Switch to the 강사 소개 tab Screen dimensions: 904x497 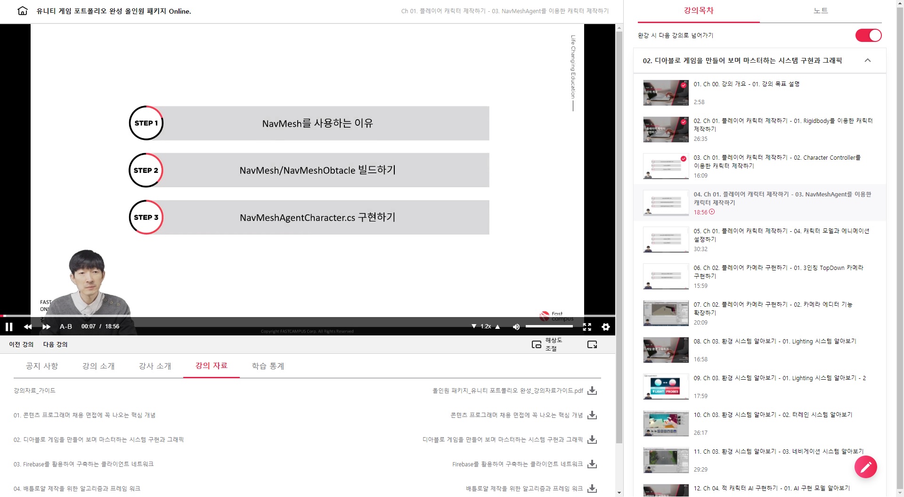point(155,366)
